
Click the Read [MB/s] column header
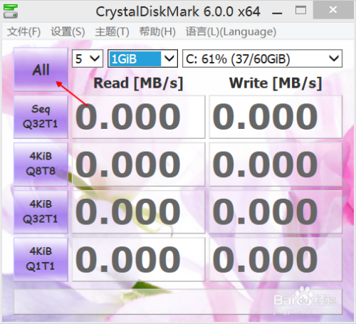click(x=138, y=83)
